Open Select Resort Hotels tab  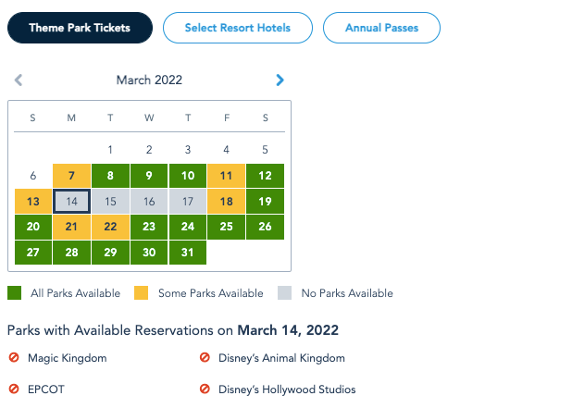pos(237,28)
